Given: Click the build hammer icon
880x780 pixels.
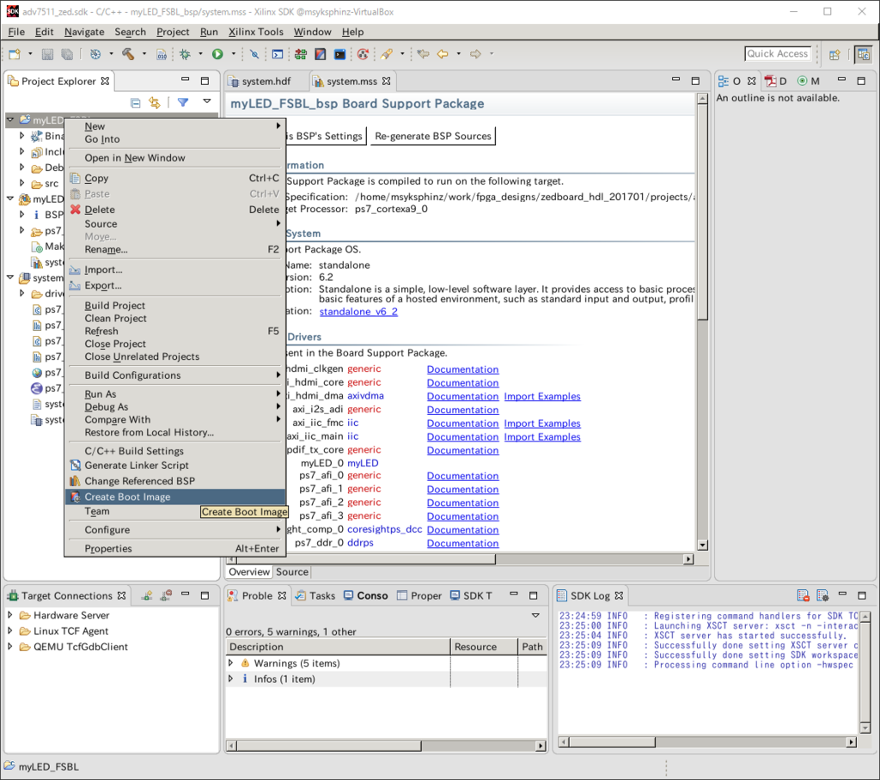Looking at the screenshot, I should click(x=128, y=54).
